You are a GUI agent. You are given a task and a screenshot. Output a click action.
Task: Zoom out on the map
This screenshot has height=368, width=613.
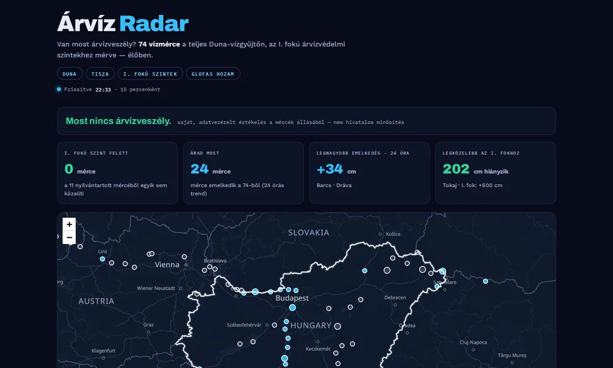click(x=69, y=237)
